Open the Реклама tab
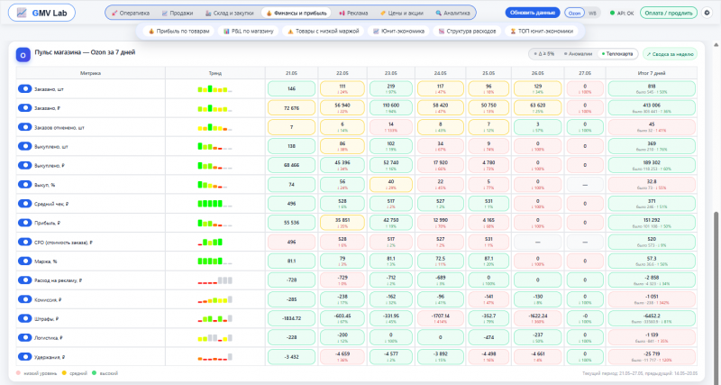This screenshot has width=721, height=385. coord(353,13)
